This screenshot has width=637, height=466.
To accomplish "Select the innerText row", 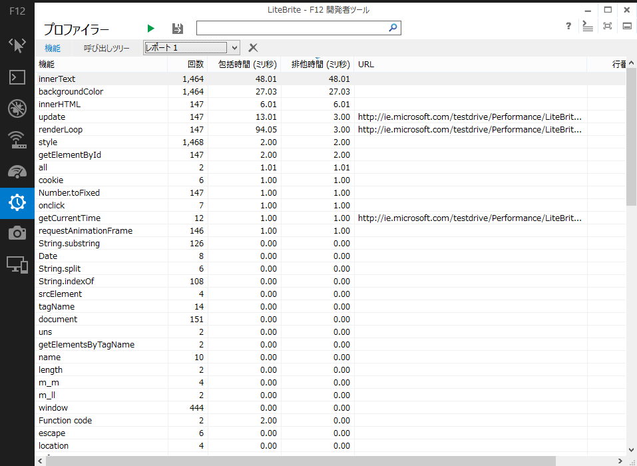I will [x=331, y=79].
